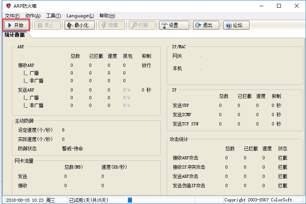Click the 发送伪造IP攻击 row label
This screenshot has height=204, width=306.
tap(189, 186)
